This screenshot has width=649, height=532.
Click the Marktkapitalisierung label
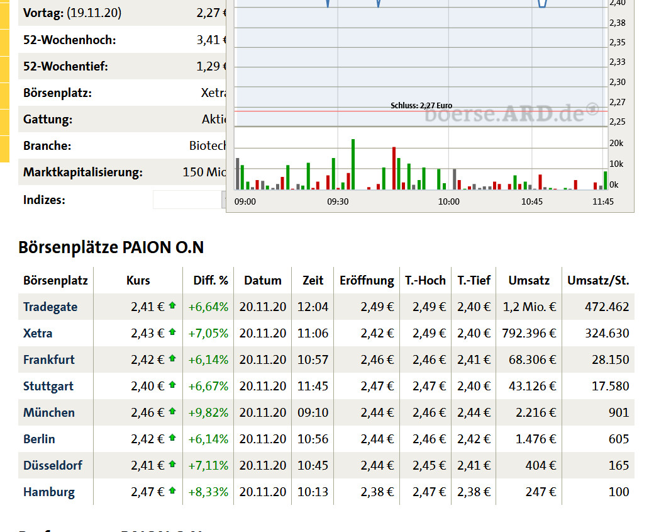(83, 173)
